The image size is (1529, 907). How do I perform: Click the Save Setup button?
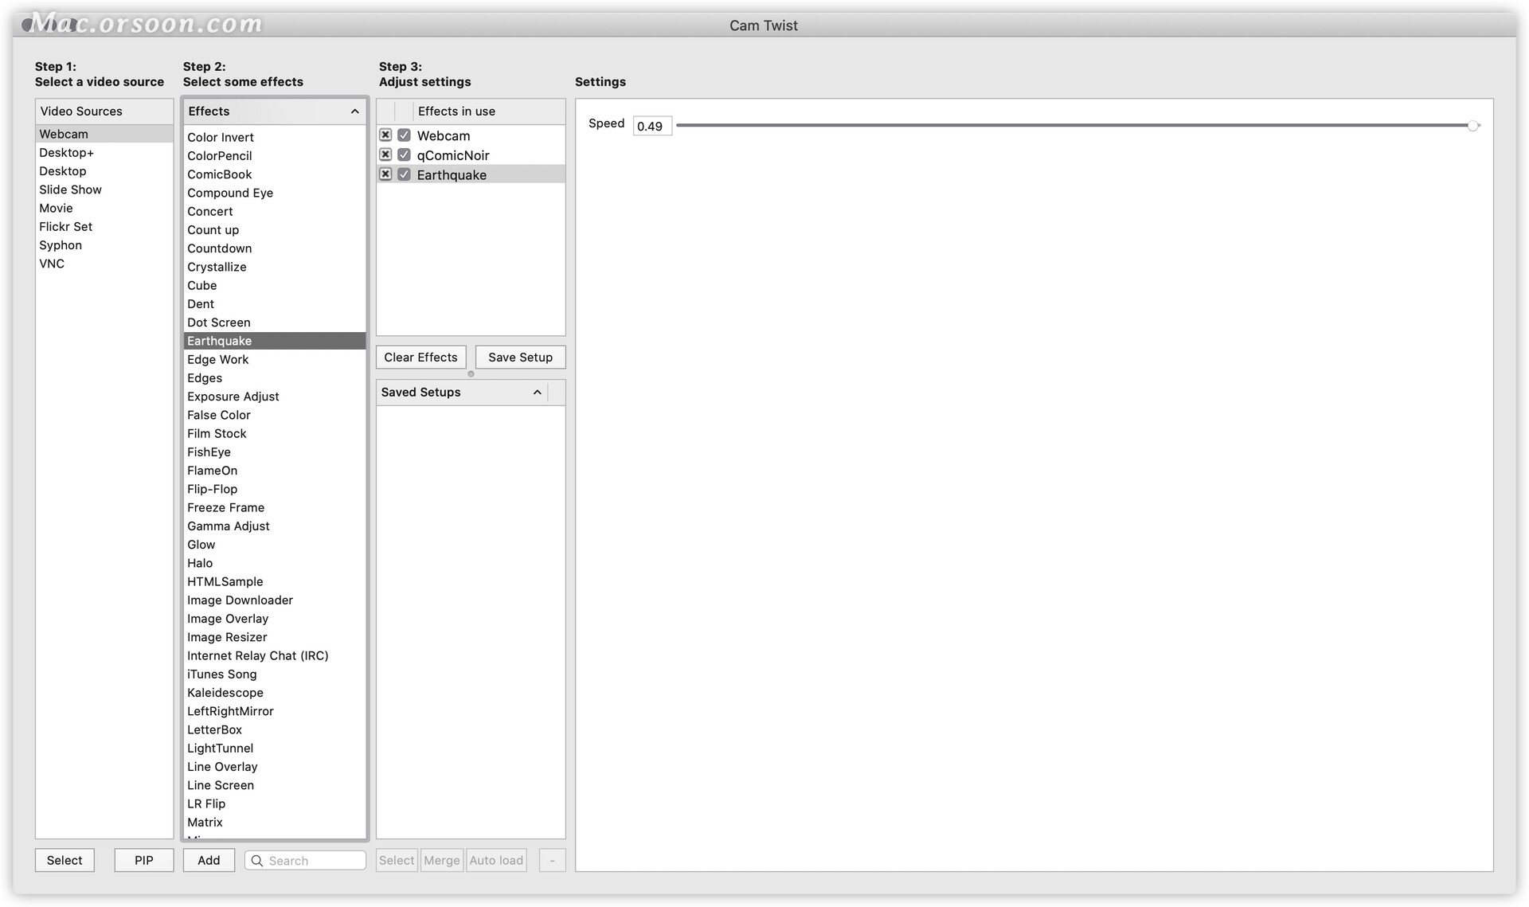pyautogui.click(x=520, y=358)
